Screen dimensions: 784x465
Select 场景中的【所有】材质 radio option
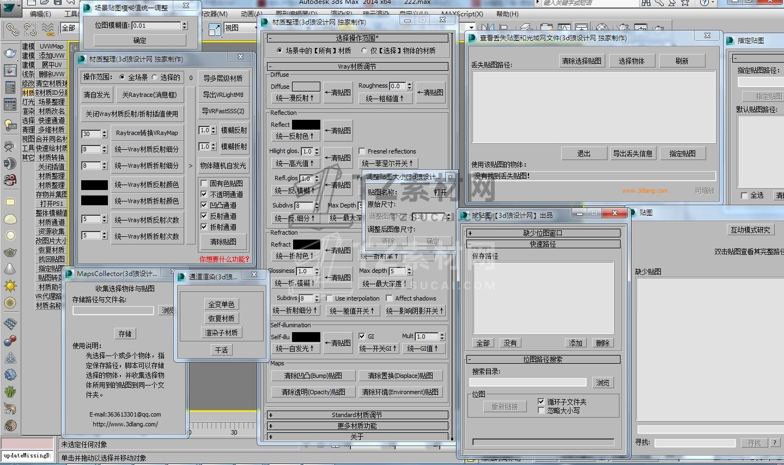click(280, 51)
